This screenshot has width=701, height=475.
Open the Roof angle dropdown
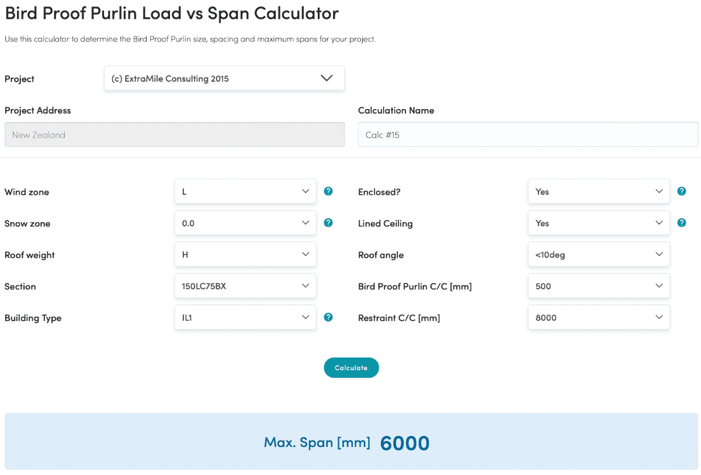[599, 254]
